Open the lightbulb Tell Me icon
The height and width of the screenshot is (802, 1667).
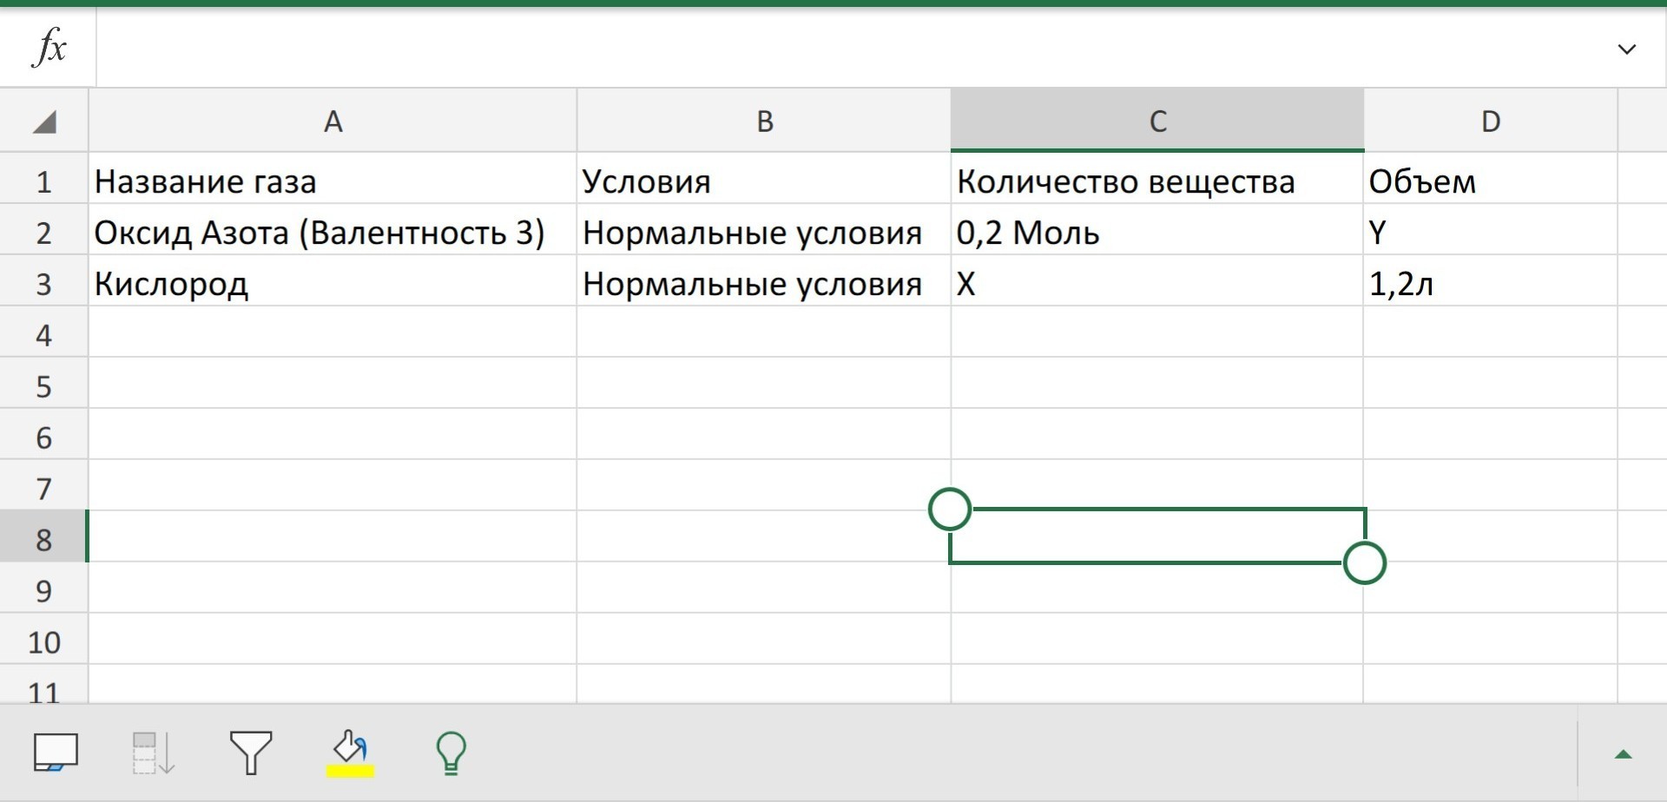tap(451, 753)
